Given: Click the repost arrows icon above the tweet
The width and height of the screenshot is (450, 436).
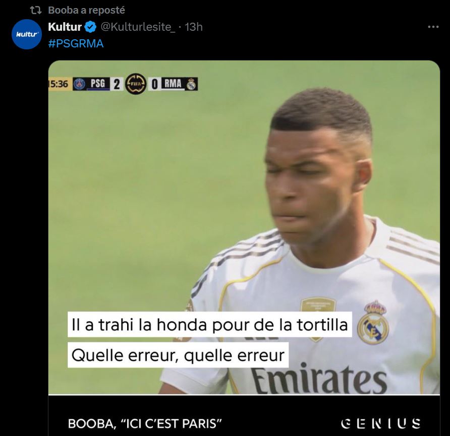Looking at the screenshot, I should 36,10.
